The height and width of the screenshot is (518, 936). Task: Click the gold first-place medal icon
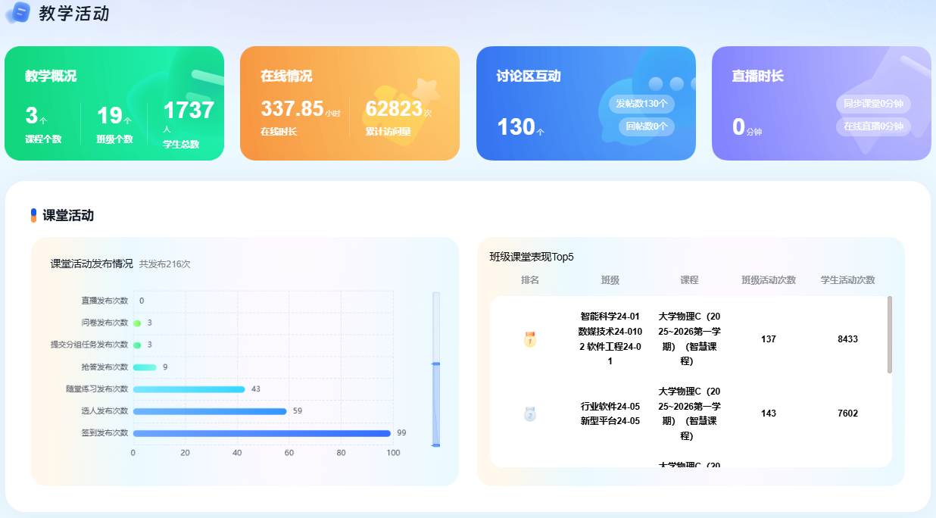[x=530, y=339]
